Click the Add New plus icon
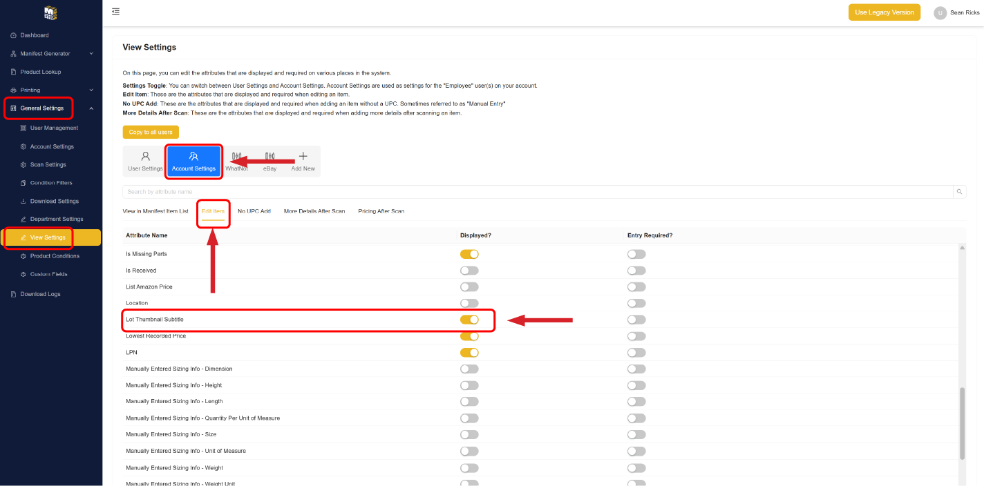This screenshot has width=984, height=486. pos(303,157)
